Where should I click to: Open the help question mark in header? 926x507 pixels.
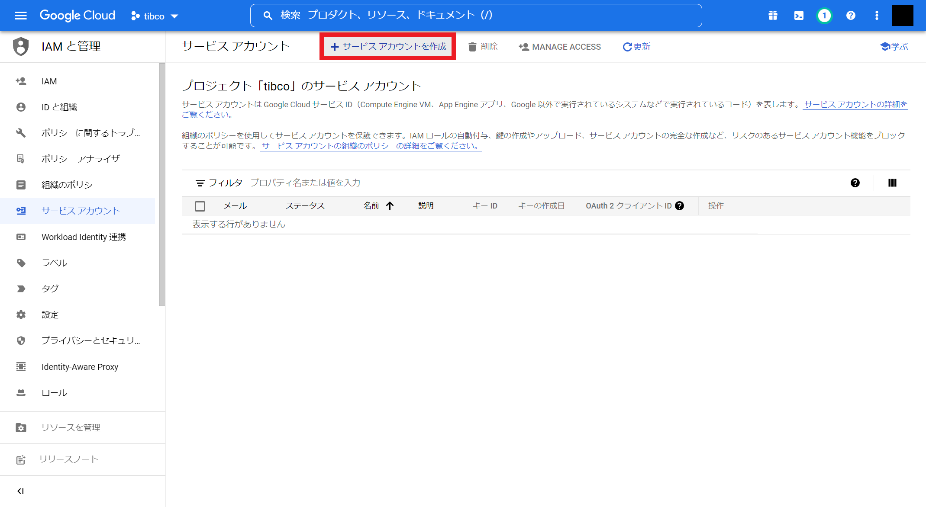[x=851, y=16]
